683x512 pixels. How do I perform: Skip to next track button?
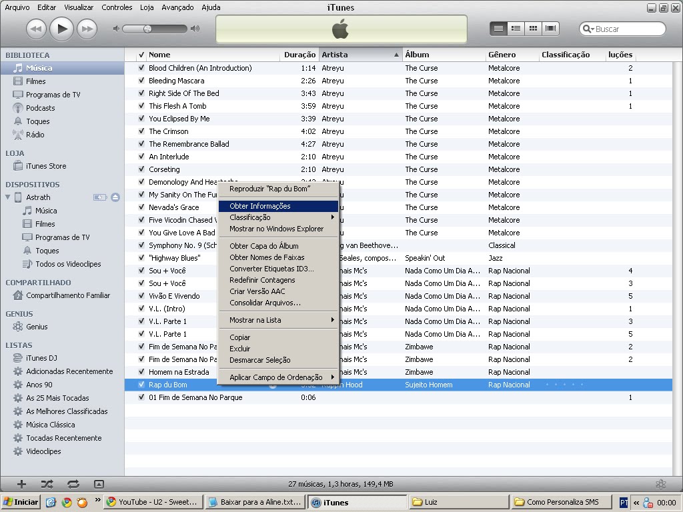coord(87,29)
